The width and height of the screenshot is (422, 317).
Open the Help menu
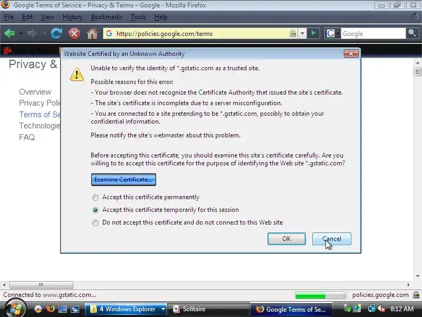(x=161, y=17)
